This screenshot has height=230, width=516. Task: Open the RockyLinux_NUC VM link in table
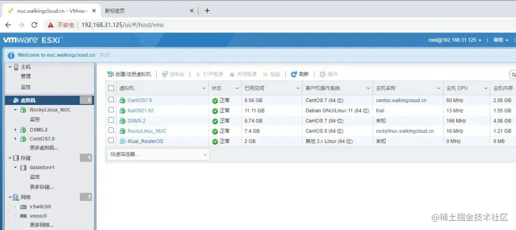147,131
